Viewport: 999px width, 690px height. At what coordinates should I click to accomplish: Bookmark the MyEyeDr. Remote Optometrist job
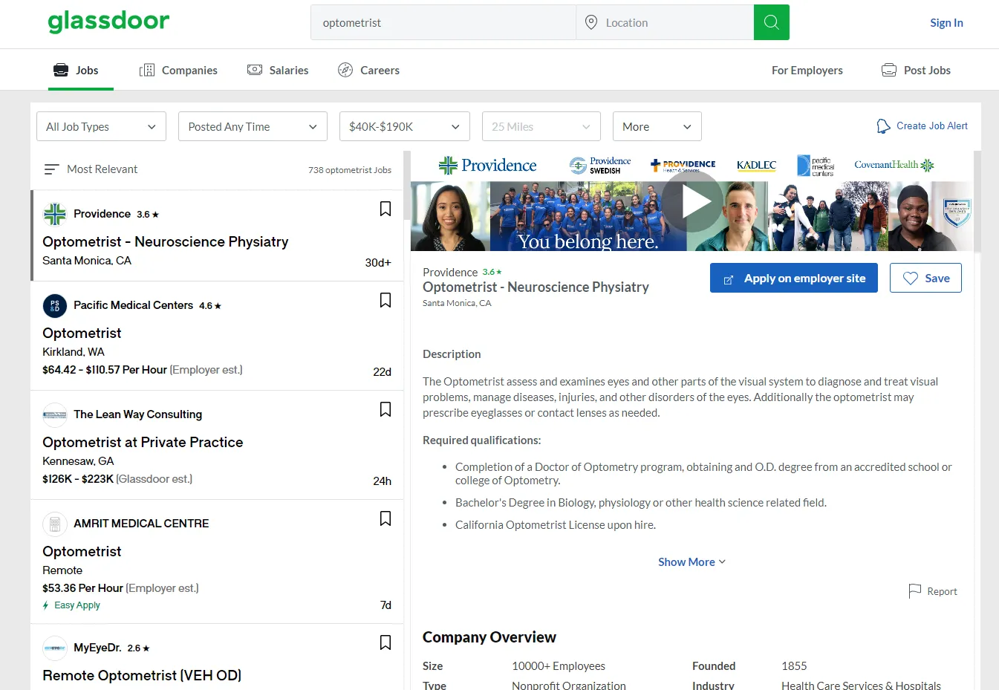click(x=385, y=642)
